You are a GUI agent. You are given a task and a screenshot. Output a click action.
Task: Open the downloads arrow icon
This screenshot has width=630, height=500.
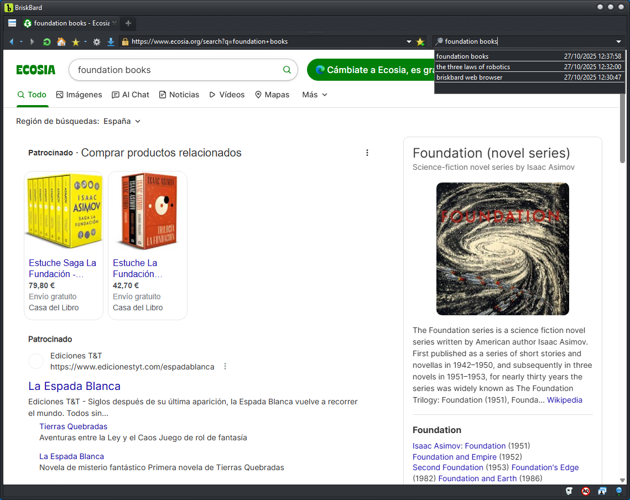click(111, 41)
